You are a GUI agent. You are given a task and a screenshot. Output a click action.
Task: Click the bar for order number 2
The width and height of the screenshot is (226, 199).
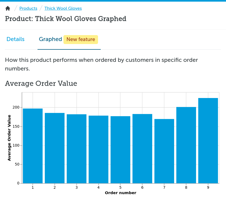(55, 148)
